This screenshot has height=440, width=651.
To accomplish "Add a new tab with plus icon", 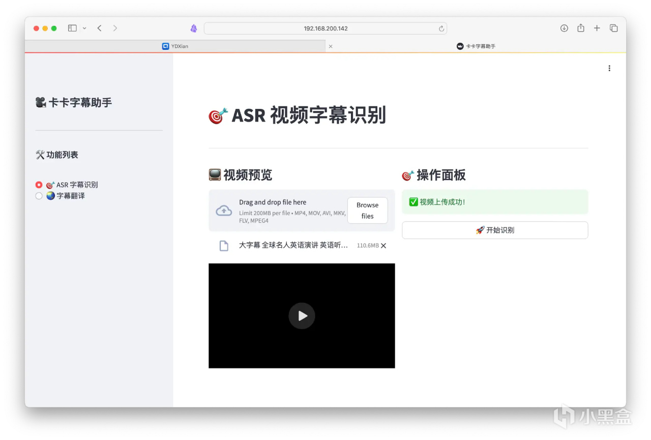I will pyautogui.click(x=597, y=28).
